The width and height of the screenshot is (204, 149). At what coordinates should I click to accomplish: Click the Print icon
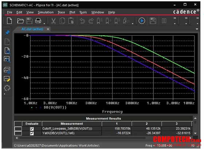(38, 21)
